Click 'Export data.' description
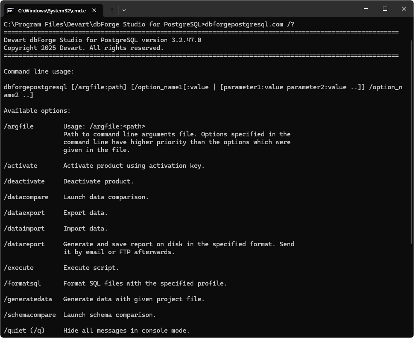Screen dimensions: 414x338 [x=86, y=213]
